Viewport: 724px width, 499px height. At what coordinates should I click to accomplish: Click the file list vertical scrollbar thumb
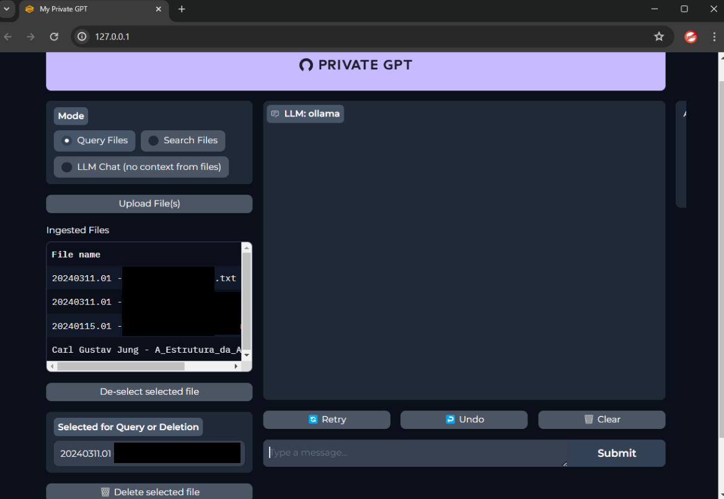[x=247, y=301]
